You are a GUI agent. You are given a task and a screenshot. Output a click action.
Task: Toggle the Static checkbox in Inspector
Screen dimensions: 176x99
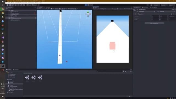(x=173, y=10)
